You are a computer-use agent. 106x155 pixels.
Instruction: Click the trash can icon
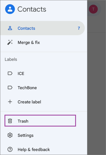10,121
